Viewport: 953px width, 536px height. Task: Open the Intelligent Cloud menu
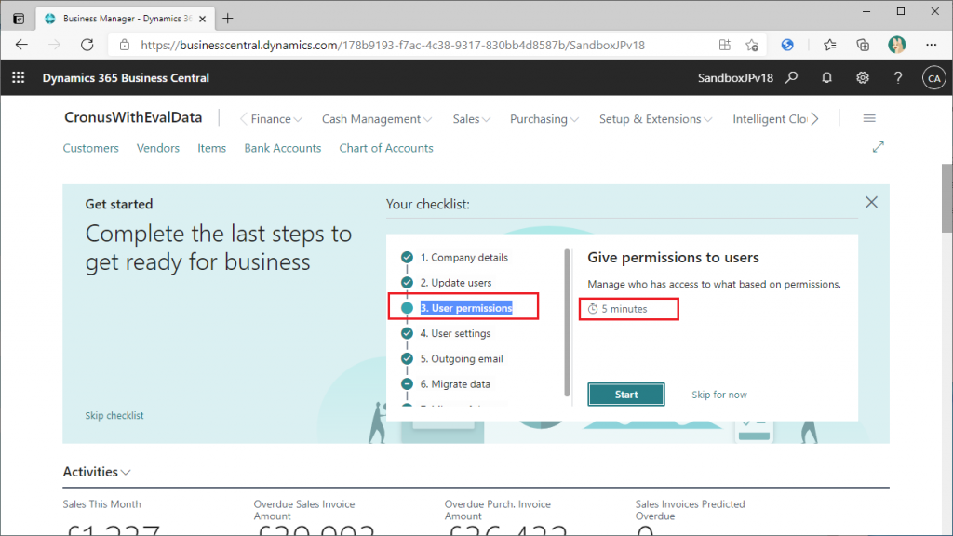pyautogui.click(x=770, y=119)
